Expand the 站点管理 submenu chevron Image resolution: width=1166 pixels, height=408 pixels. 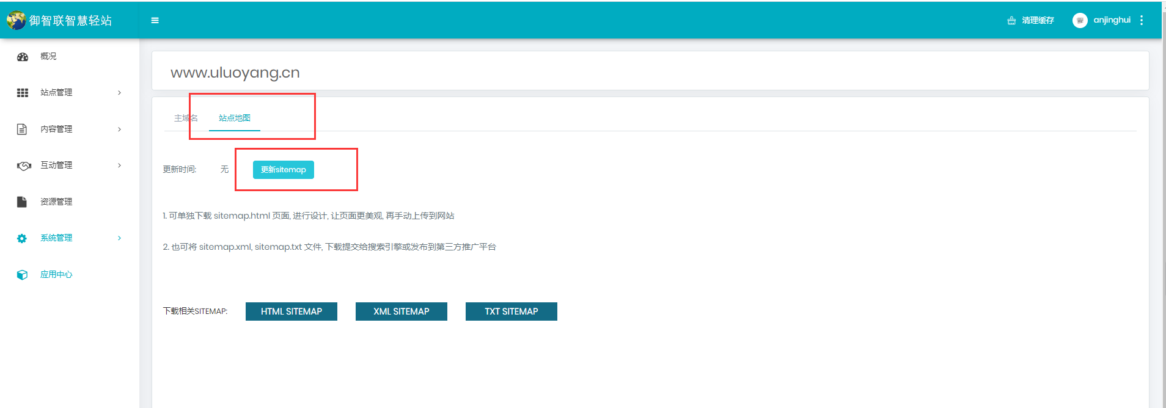119,93
